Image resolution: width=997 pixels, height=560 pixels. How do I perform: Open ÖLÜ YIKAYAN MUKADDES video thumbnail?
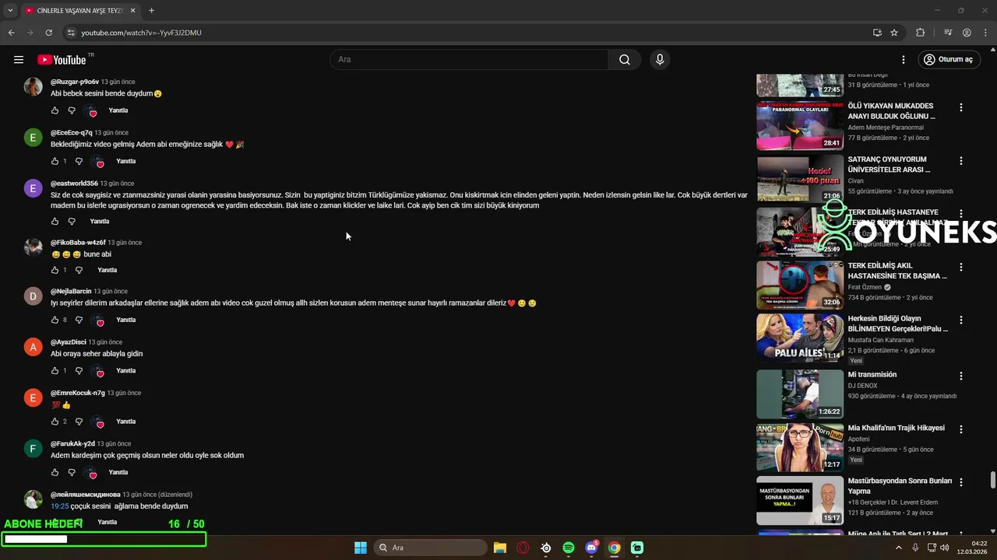pyautogui.click(x=800, y=124)
